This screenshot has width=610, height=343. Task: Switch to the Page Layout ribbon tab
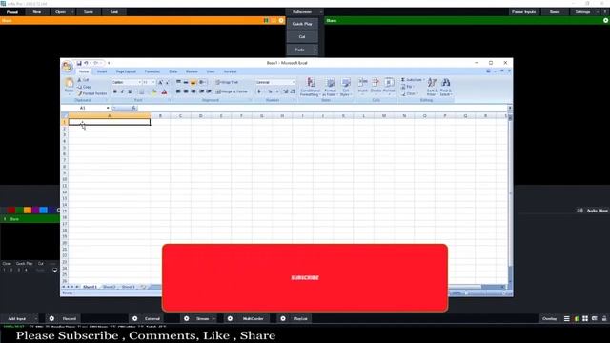point(126,71)
